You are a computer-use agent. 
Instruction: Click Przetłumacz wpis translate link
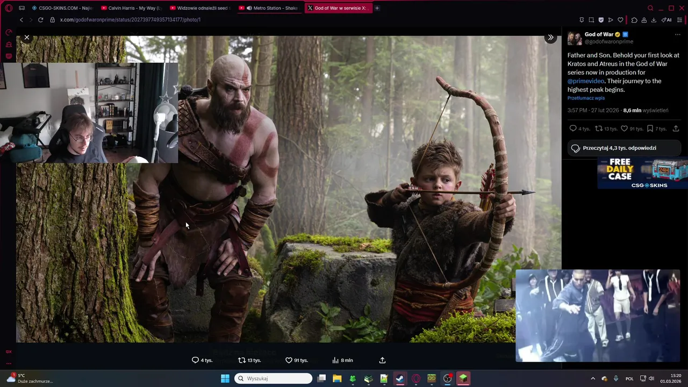[586, 98]
